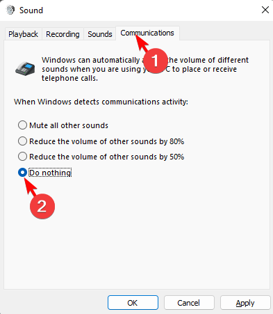This screenshot has height=314, width=273.
Task: Click the Do nothing label with dotted outline
Action: pos(50,173)
